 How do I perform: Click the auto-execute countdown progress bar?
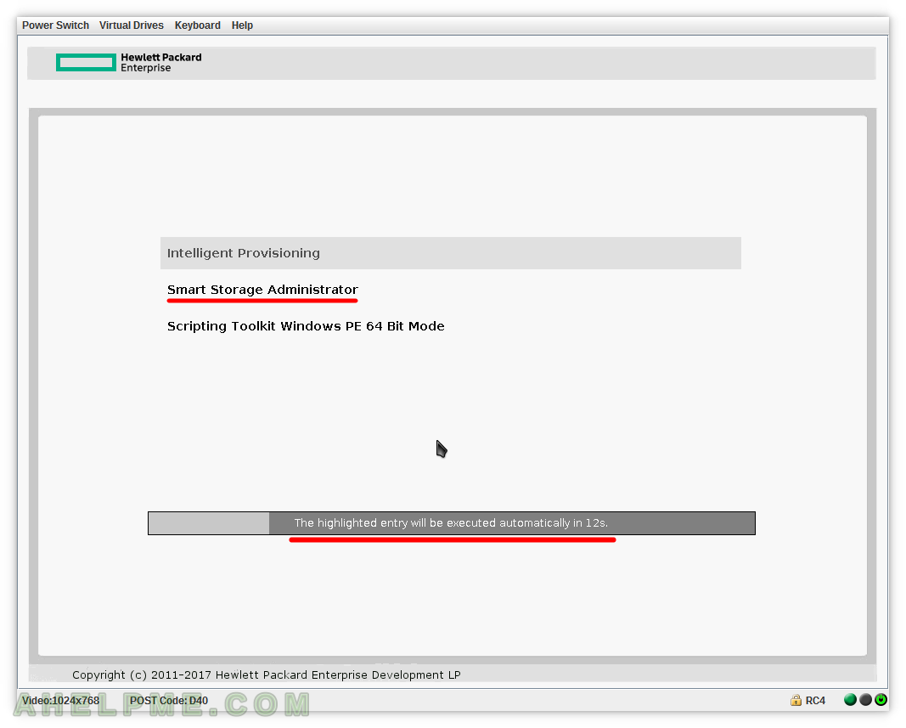[x=451, y=523]
